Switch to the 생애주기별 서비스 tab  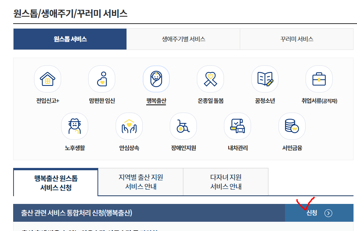point(184,39)
